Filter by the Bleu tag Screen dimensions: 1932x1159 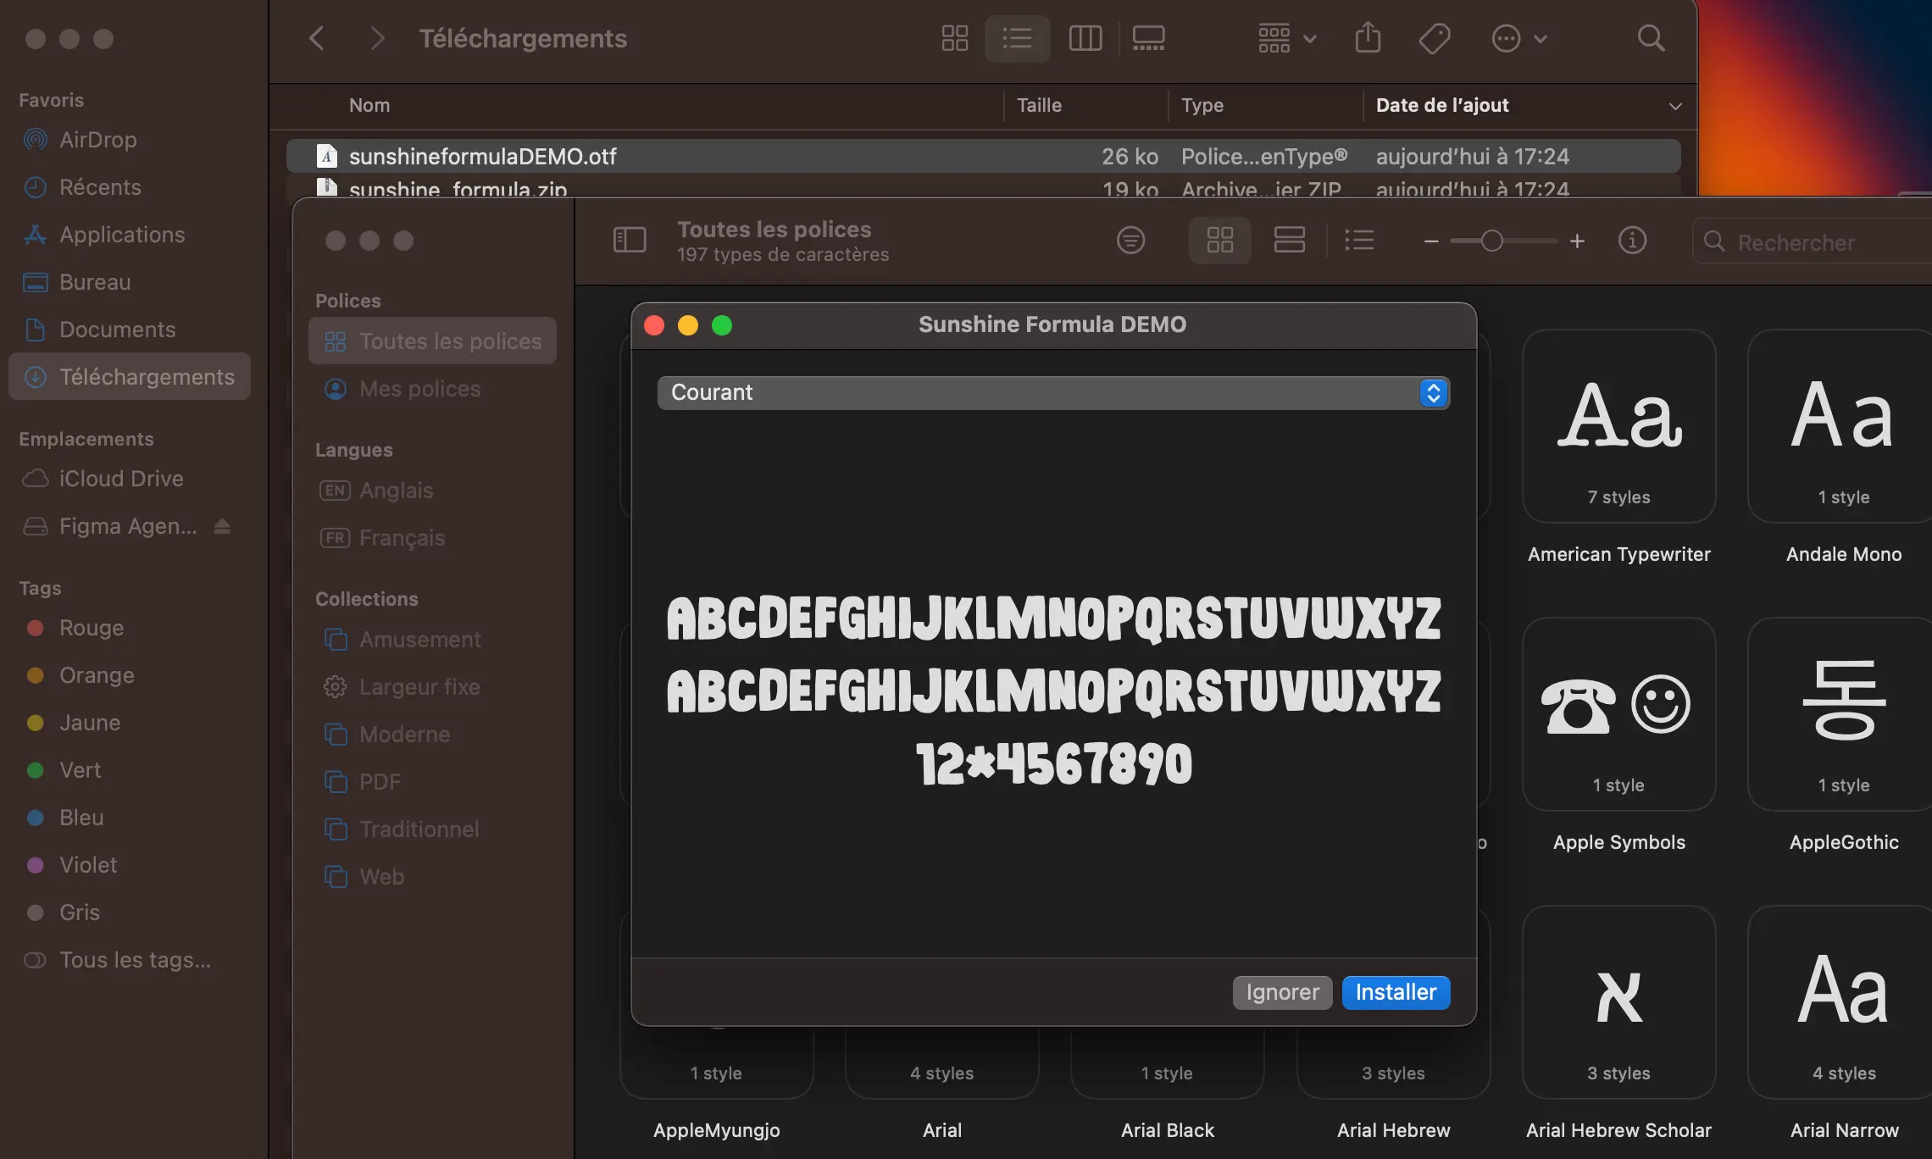(130, 818)
